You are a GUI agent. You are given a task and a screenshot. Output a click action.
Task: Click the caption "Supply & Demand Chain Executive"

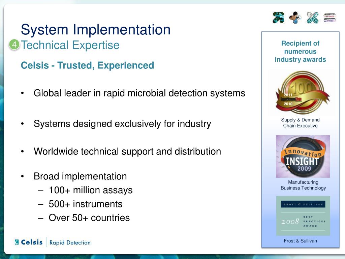pyautogui.click(x=300, y=123)
